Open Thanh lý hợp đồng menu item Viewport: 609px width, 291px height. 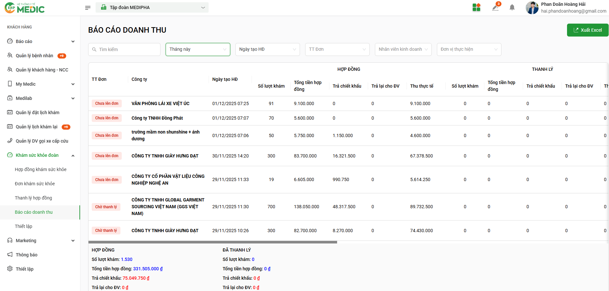pyautogui.click(x=33, y=198)
